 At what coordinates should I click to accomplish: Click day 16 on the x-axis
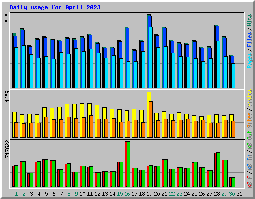[127, 194]
